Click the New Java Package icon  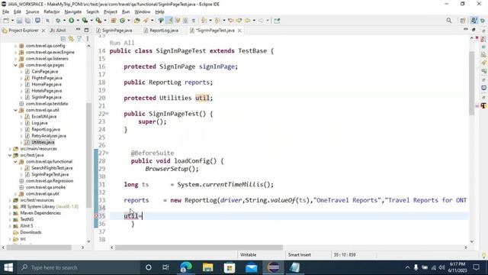coord(114,21)
